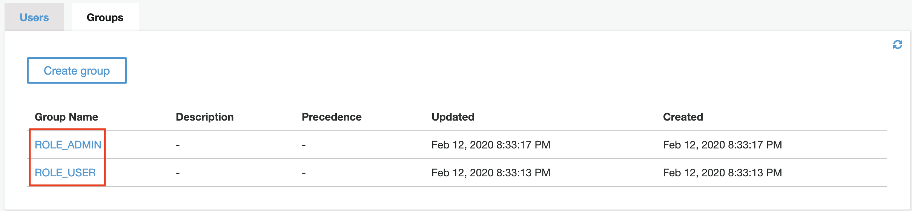
Task: Click the Updated column header
Action: coord(453,117)
